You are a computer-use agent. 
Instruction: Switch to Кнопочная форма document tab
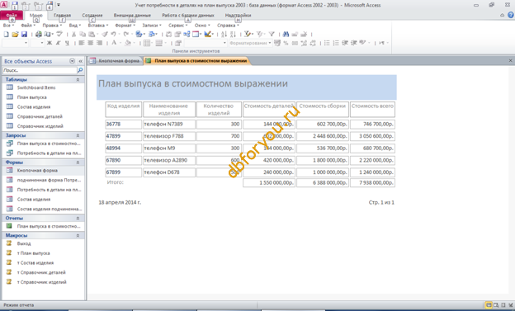116,61
